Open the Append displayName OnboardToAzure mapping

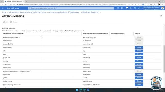tap(17, 71)
